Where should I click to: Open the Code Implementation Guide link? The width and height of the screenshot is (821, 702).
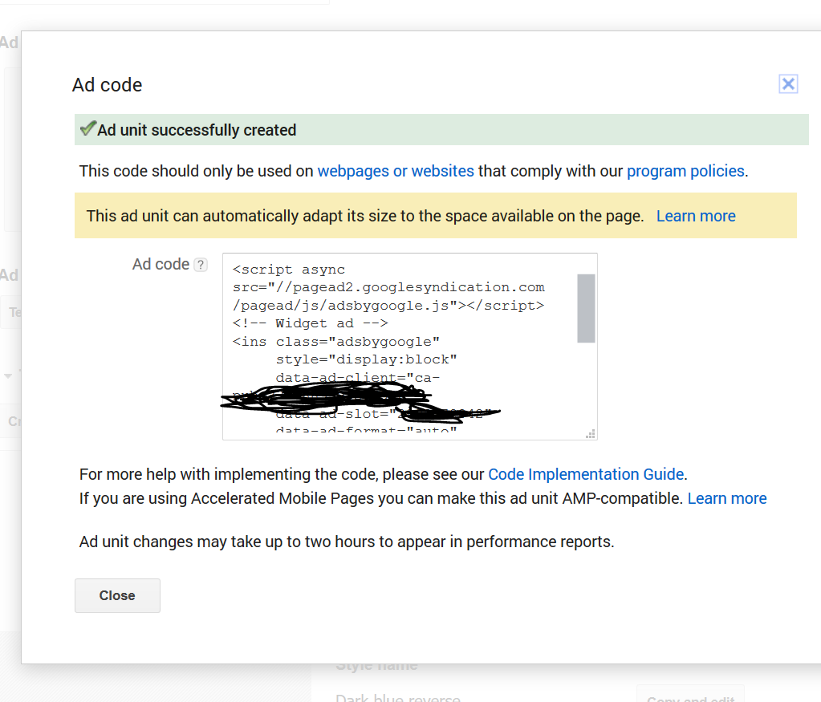point(586,474)
